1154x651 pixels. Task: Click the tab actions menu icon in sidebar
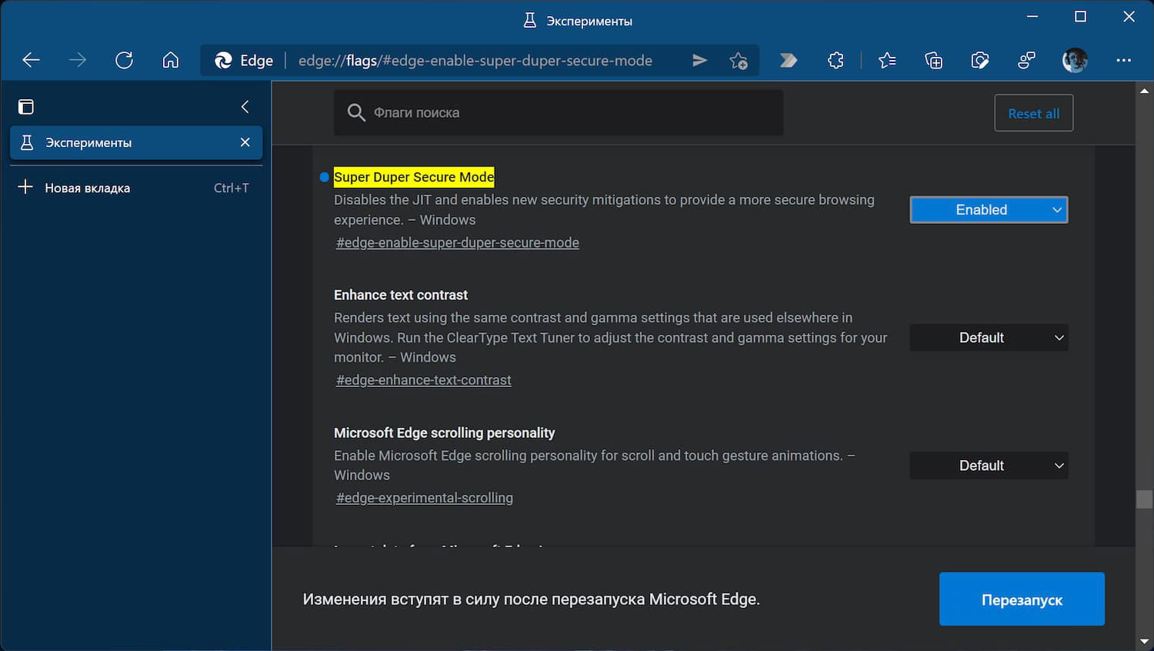[x=26, y=107]
